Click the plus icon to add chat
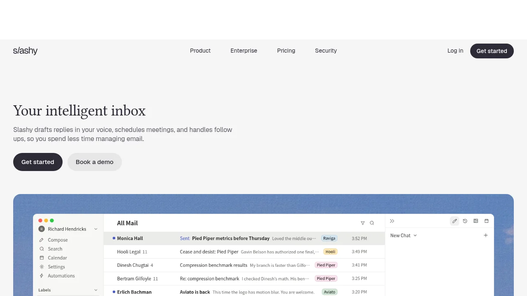The height and width of the screenshot is (296, 527). click(486, 236)
